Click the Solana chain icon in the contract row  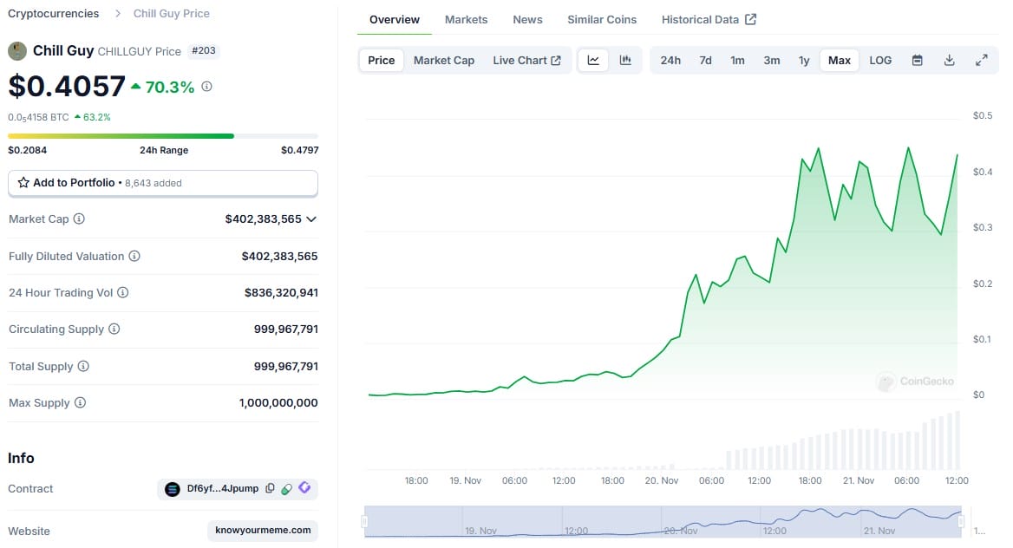click(172, 489)
